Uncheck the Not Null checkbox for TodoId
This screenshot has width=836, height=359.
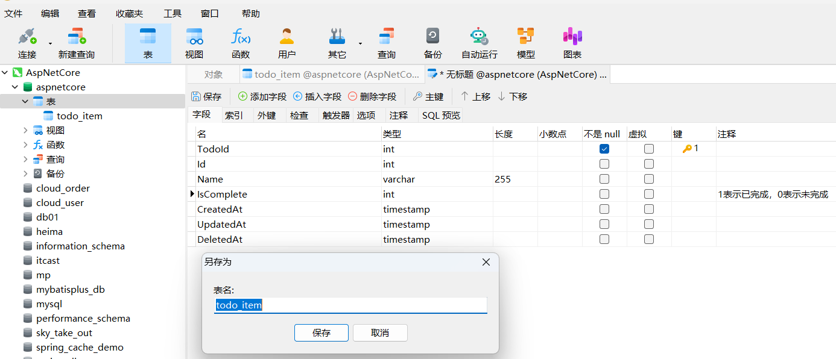coord(604,149)
